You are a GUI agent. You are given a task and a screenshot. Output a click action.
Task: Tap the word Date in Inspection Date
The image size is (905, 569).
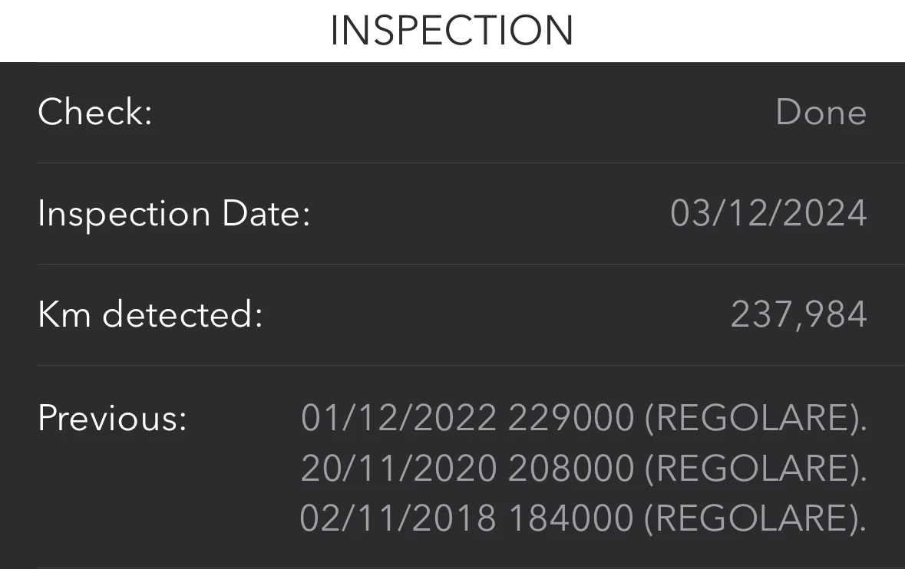(266, 213)
